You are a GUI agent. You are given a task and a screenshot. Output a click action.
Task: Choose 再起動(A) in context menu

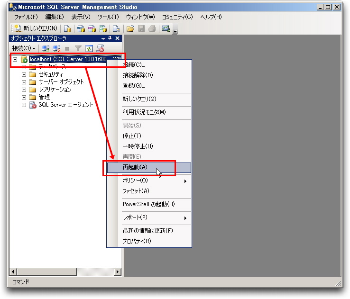click(149, 167)
